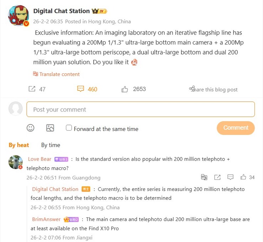Image resolution: width=263 pixels, height=242 pixels.
Task: Enable Forward at the same time checkbox
Action: pos(69,128)
